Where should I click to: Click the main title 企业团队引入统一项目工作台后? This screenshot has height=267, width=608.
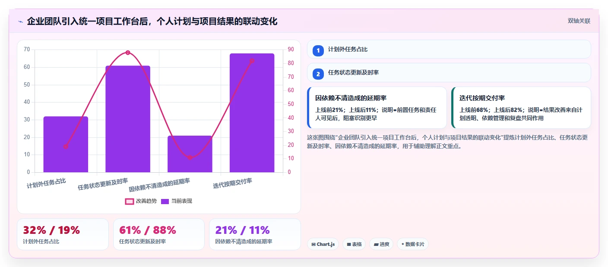(x=152, y=21)
